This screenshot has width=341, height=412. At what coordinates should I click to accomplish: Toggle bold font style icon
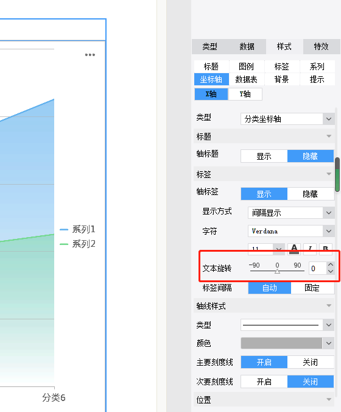(x=326, y=249)
